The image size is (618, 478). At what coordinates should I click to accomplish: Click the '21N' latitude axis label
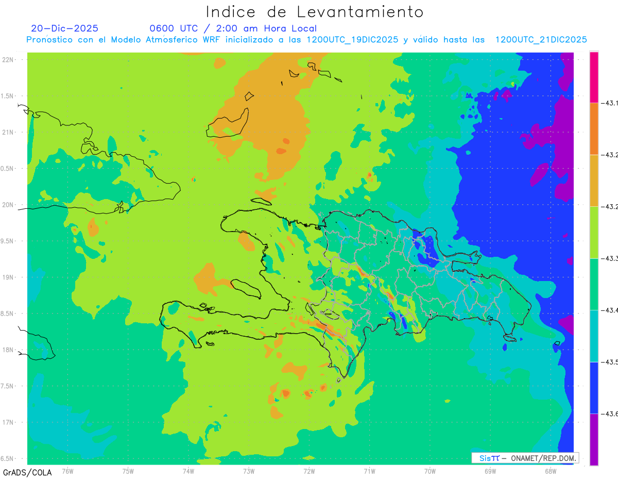(x=9, y=132)
